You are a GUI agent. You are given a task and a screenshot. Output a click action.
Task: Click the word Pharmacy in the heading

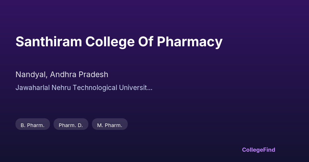coord(190,42)
